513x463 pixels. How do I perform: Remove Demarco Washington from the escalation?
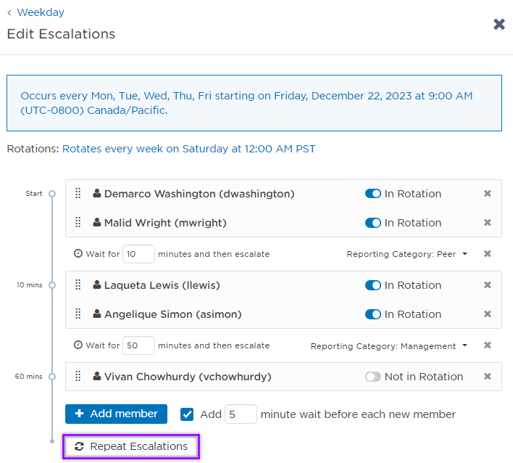pos(488,194)
